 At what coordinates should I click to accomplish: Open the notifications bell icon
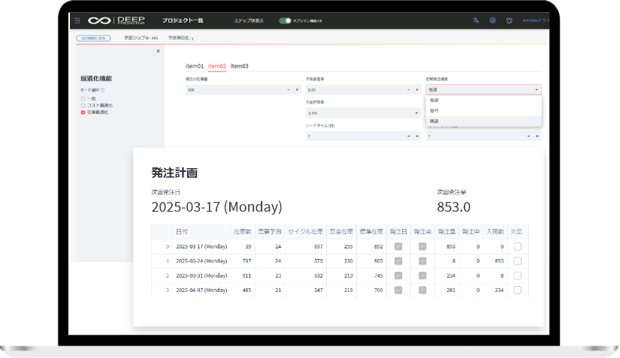(509, 20)
